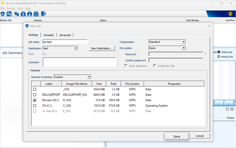The height and width of the screenshot is (148, 236).
Task: Open the Destination dropdown showing test
Action: click(x=60, y=48)
